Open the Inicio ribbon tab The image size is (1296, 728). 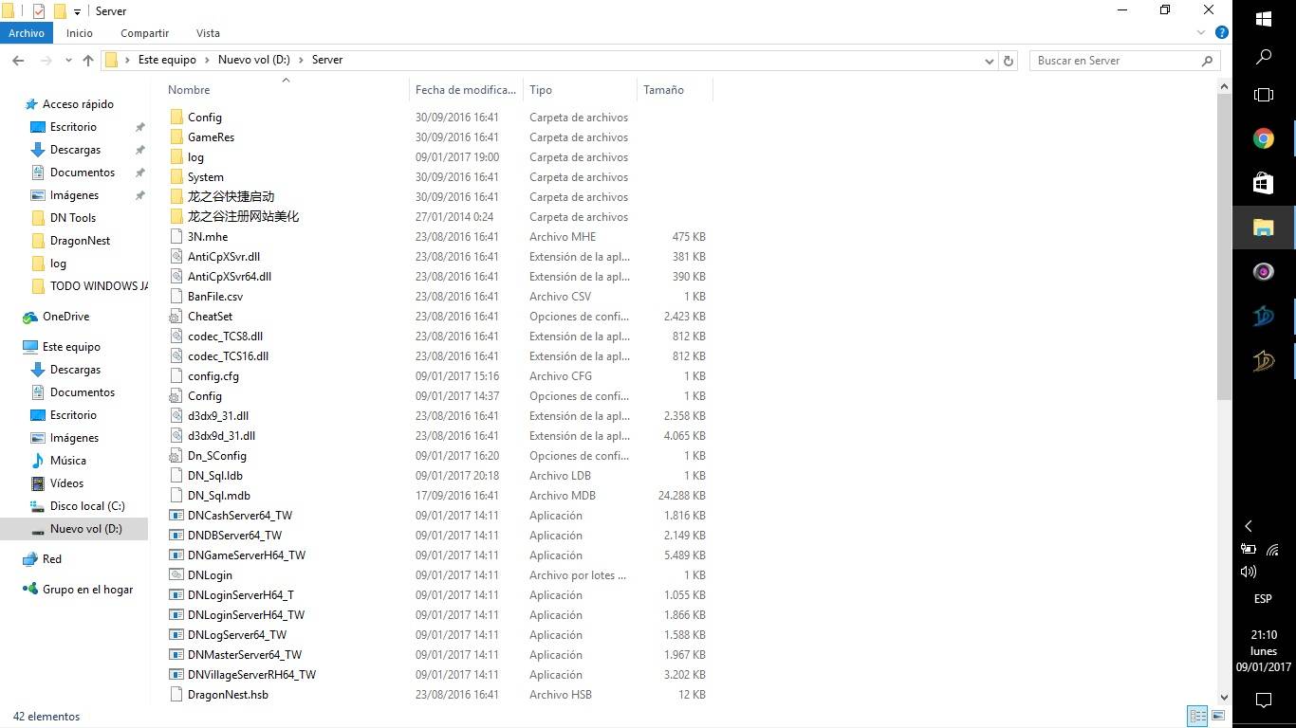[x=80, y=33]
